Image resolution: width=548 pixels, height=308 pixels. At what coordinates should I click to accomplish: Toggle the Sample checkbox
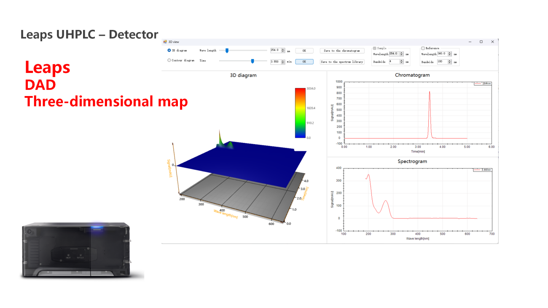click(x=375, y=48)
